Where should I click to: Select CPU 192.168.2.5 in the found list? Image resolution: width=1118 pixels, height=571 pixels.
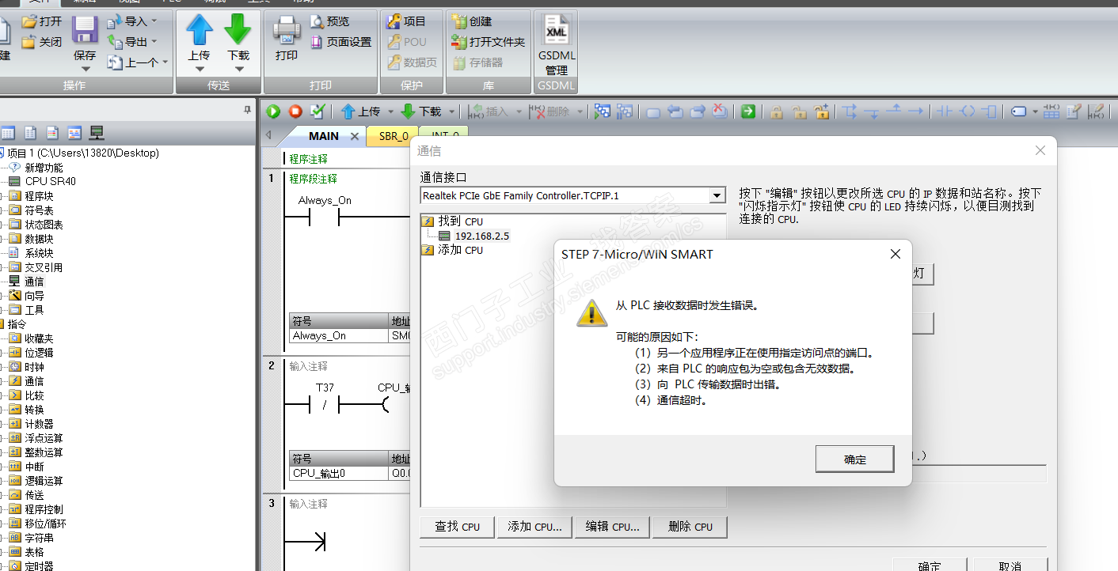click(x=481, y=236)
